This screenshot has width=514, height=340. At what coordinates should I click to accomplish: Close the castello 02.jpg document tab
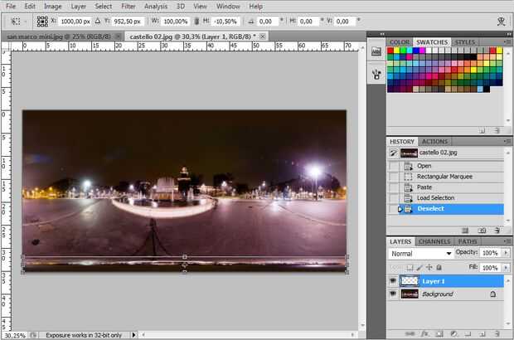click(x=263, y=36)
